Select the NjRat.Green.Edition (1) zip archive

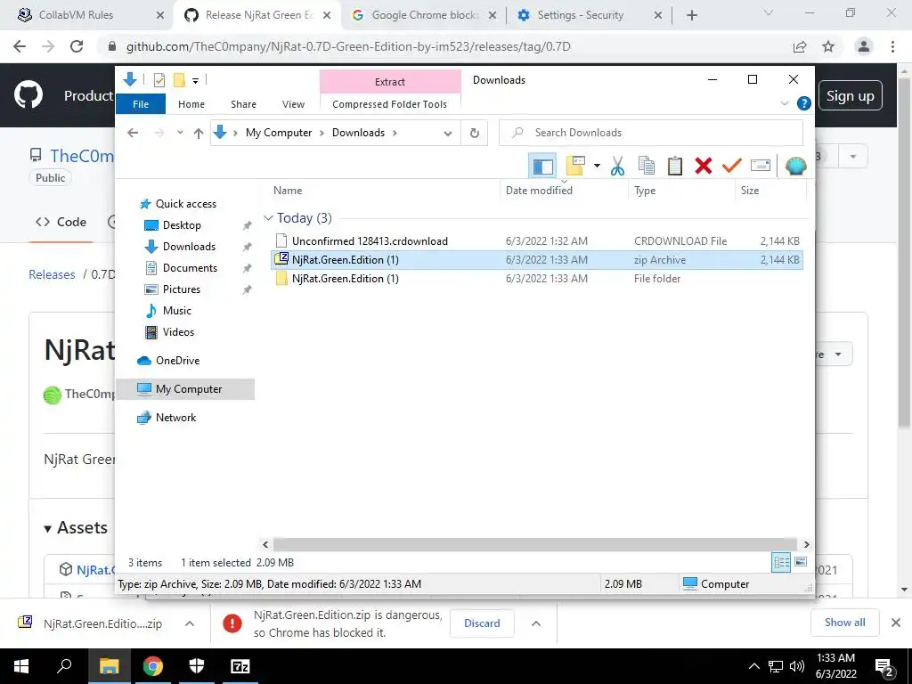537,260
